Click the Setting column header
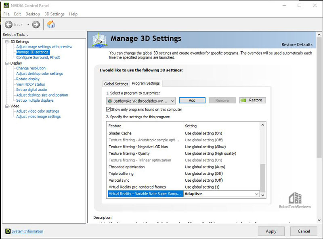Screen dimensions: 323x239 (222, 126)
